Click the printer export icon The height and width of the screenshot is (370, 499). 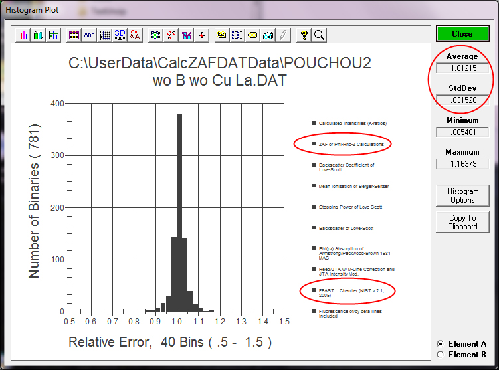tap(268, 35)
